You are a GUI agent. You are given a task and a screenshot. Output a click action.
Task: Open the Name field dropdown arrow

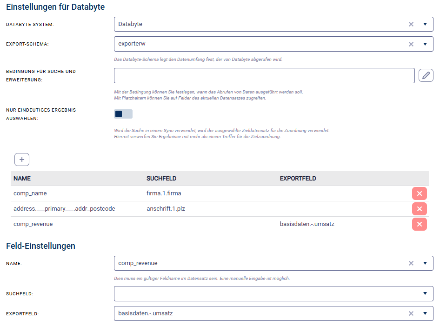click(425, 263)
